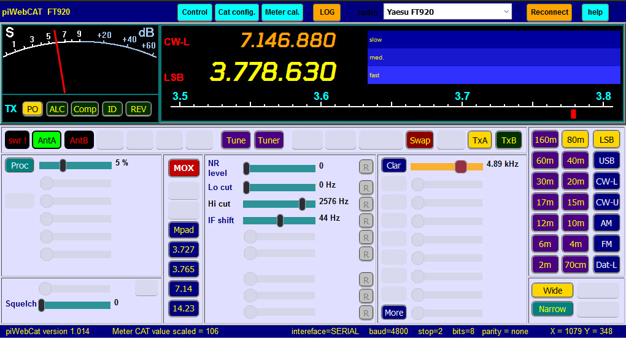
Task: Toggle MOX transmit button
Action: coord(184,168)
